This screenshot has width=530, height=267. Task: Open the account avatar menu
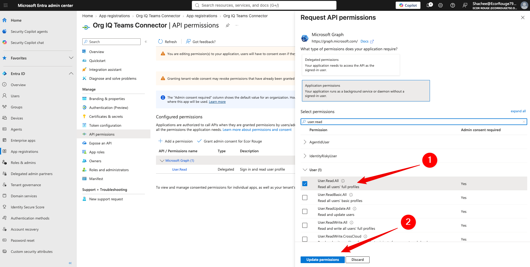524,5
